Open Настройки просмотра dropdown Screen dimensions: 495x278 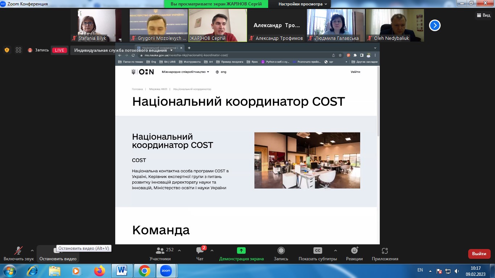click(303, 4)
